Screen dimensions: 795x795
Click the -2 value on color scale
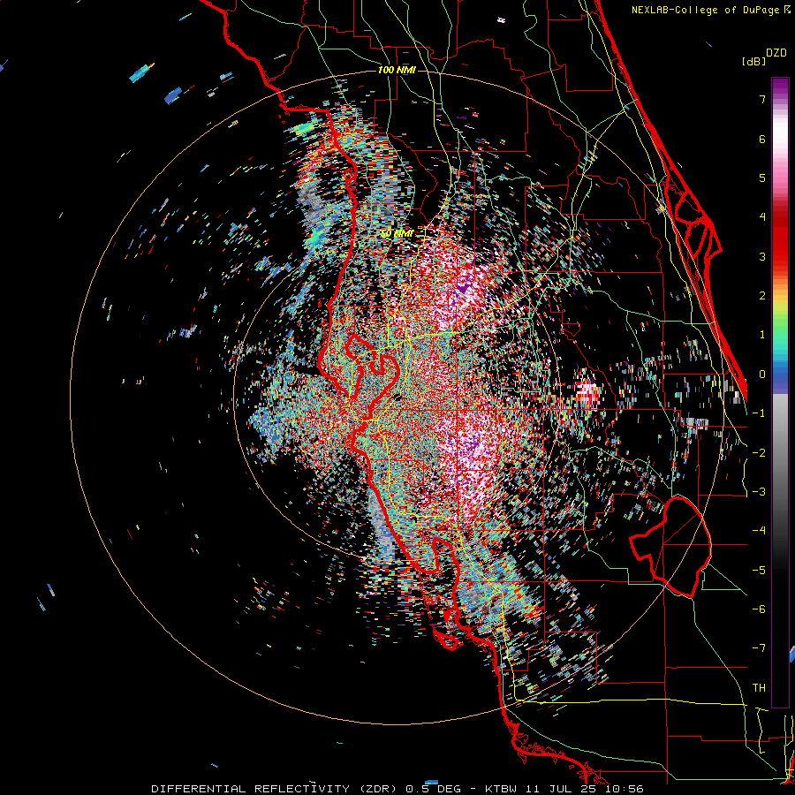(759, 453)
